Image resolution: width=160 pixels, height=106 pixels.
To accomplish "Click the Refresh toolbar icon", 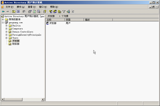I will [34, 12].
